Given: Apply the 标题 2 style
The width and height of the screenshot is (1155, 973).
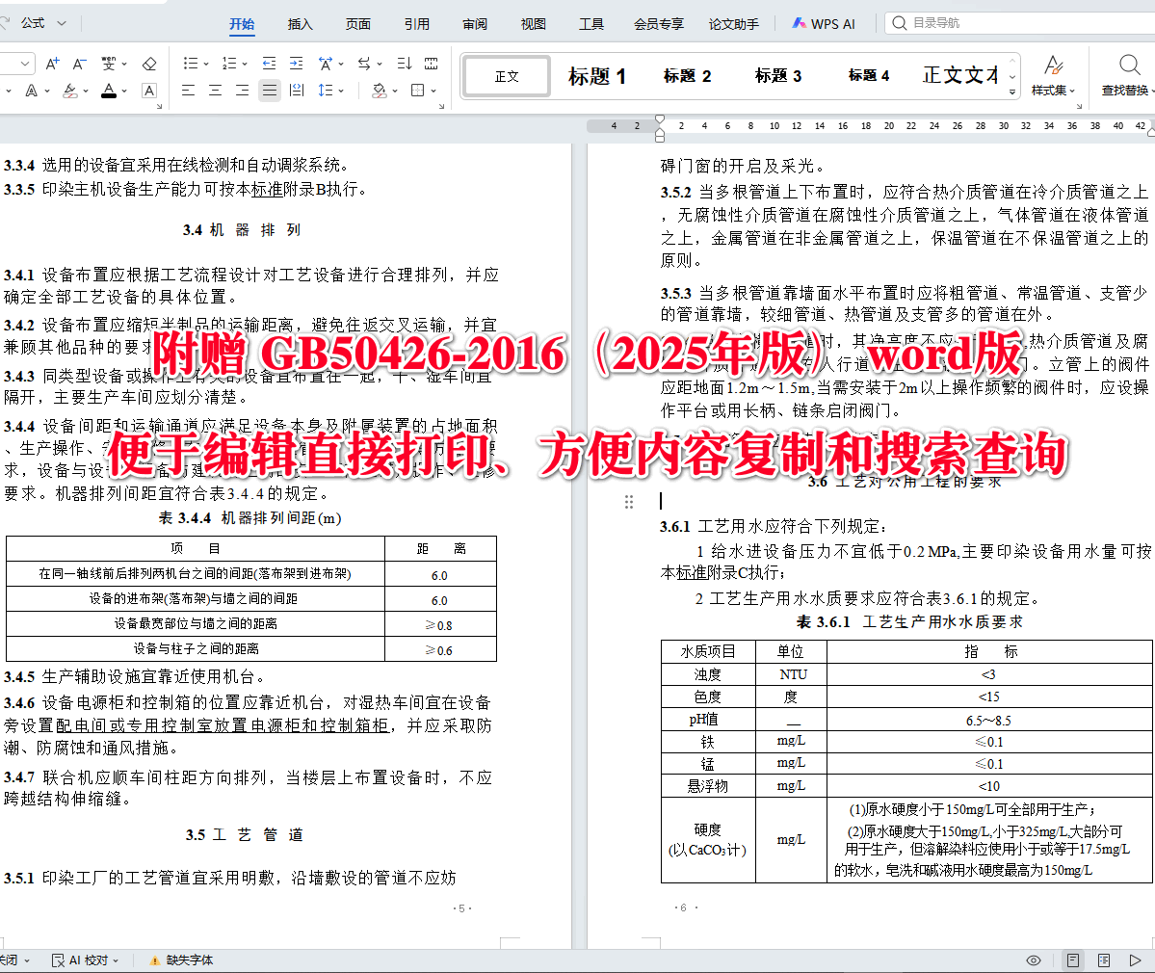Looking at the screenshot, I should click(x=687, y=76).
